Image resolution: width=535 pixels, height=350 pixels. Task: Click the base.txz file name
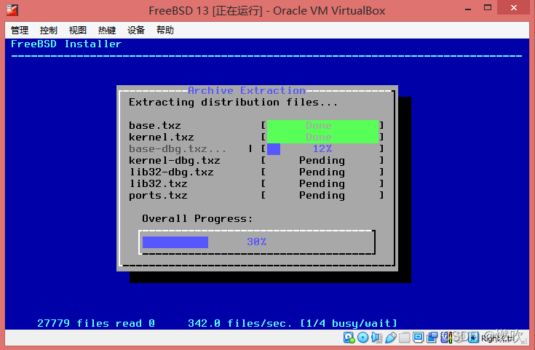pos(155,126)
